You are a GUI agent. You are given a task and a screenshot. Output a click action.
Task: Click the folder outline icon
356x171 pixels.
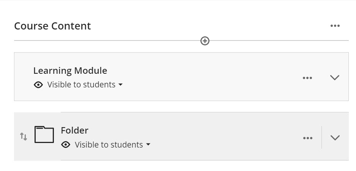click(44, 135)
